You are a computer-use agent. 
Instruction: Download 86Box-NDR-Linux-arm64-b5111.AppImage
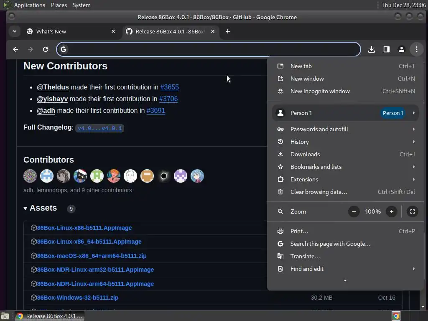[95, 284]
